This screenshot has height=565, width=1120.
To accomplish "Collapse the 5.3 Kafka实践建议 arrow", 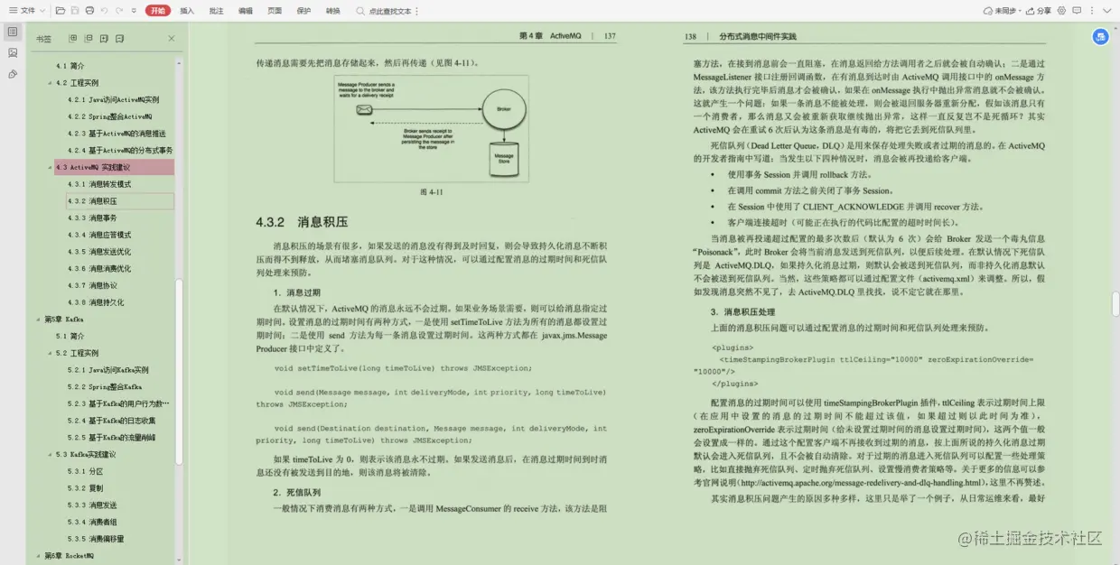I will tap(49, 454).
